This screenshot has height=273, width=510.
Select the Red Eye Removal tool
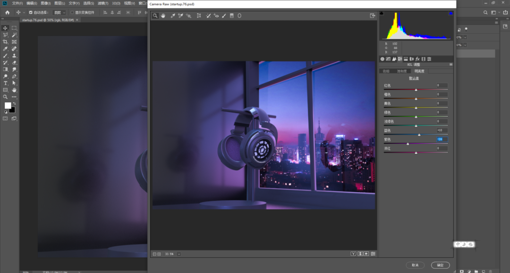tap(216, 16)
